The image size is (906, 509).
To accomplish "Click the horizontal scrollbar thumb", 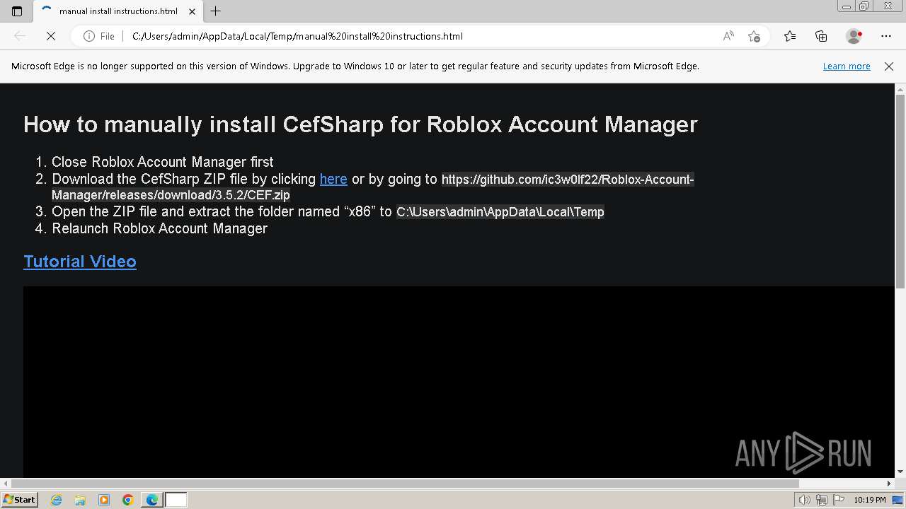I will 405,484.
